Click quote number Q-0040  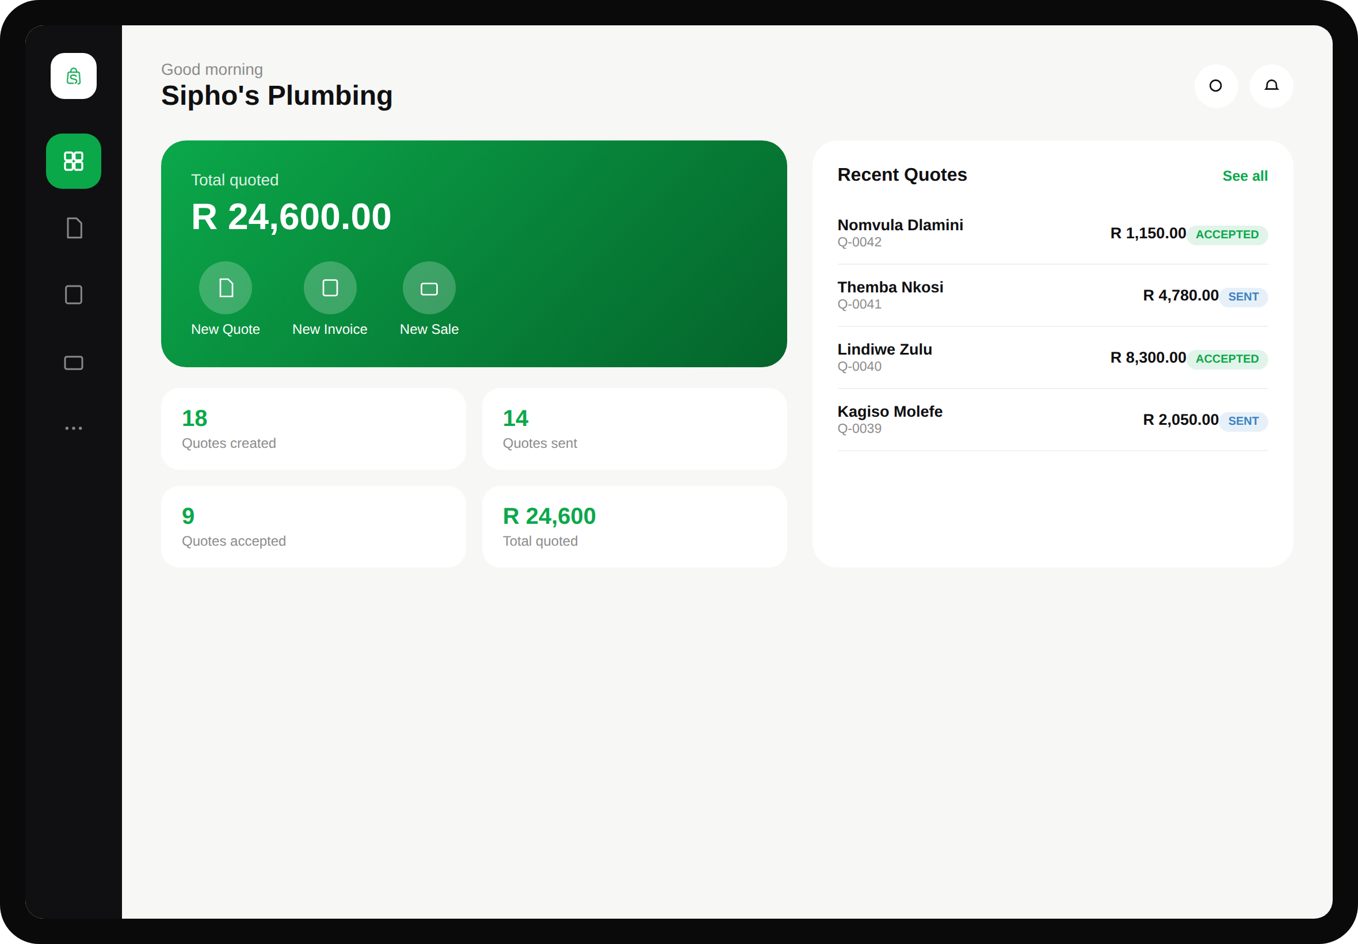click(x=859, y=366)
